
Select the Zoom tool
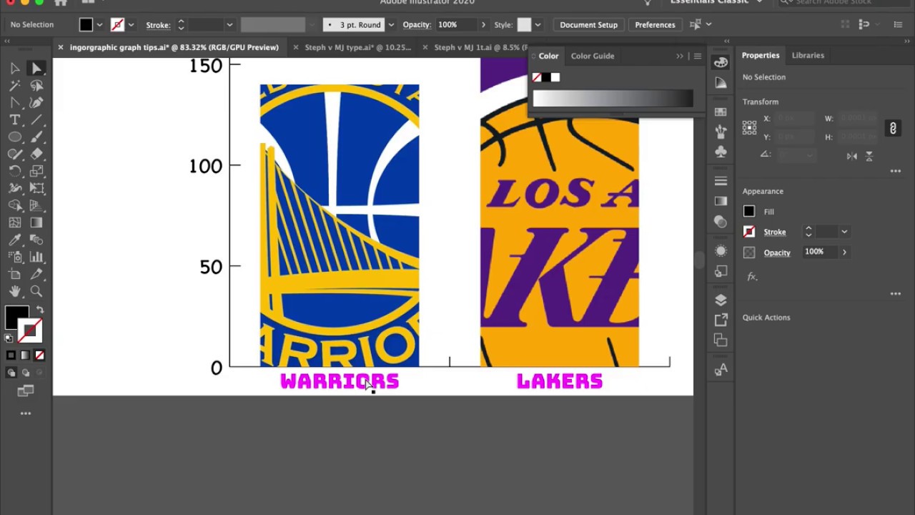36,291
